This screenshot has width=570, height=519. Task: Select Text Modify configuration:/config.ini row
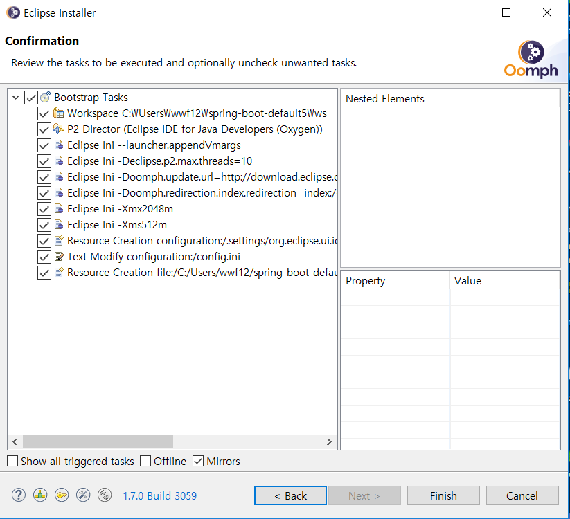pos(153,257)
